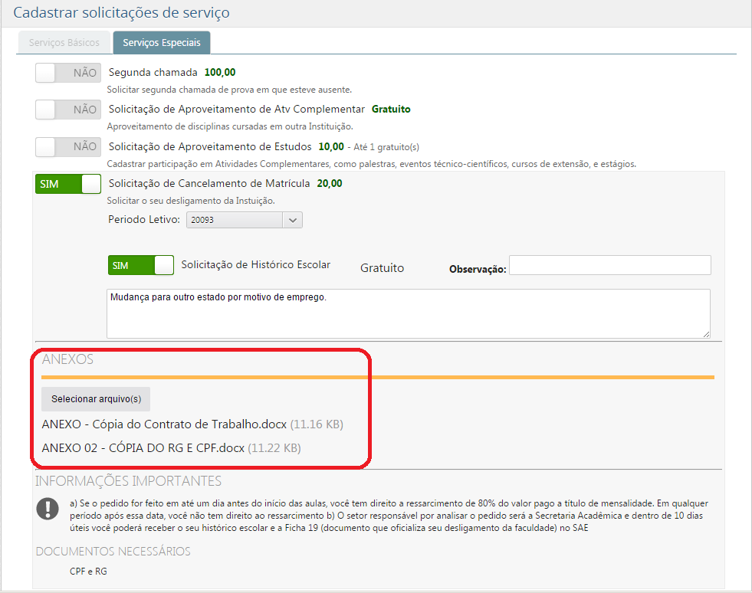Screen dimensions: 752x593
Task: Click the Periodo Letivo dropdown arrow
Action: pos(294,220)
